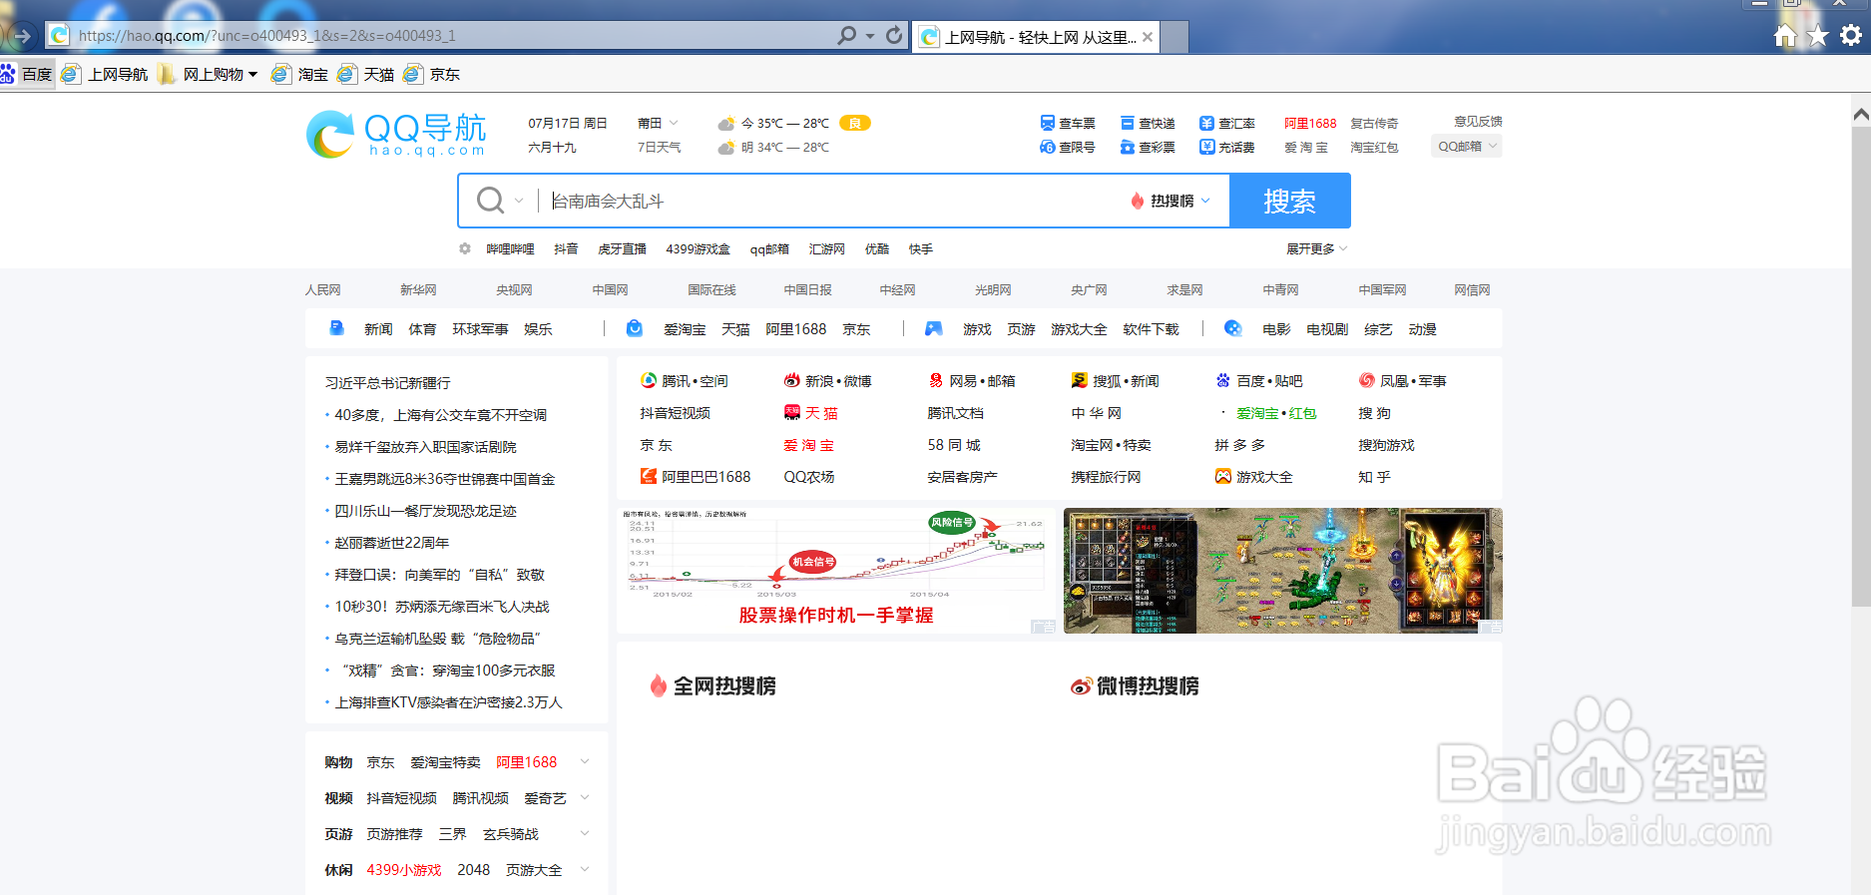Open the city selector dropdown 莆田
Viewport: 1871px width, 895px height.
(x=658, y=123)
